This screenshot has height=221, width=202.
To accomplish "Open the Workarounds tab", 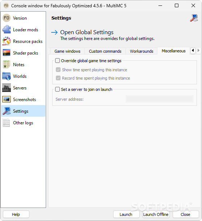I will pos(141,51).
